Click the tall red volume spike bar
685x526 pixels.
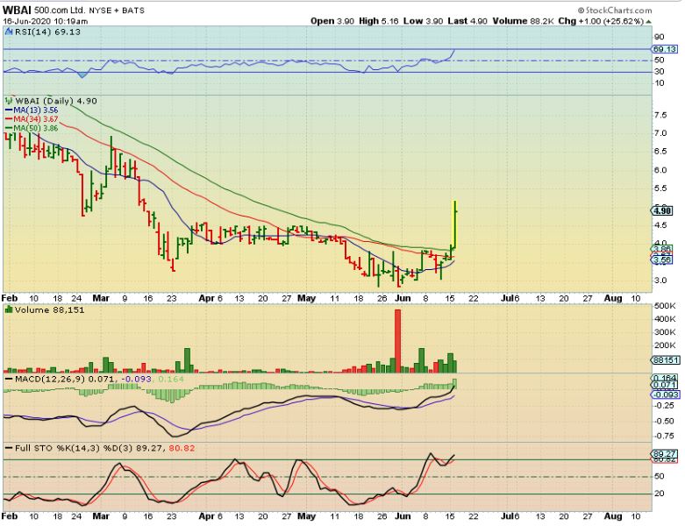click(397, 340)
